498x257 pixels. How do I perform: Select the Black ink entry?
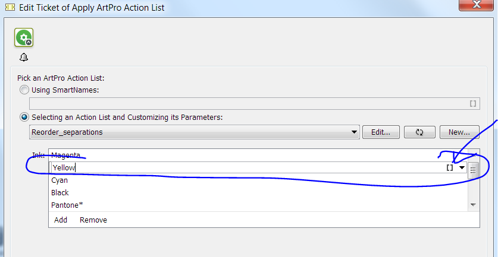click(x=60, y=193)
